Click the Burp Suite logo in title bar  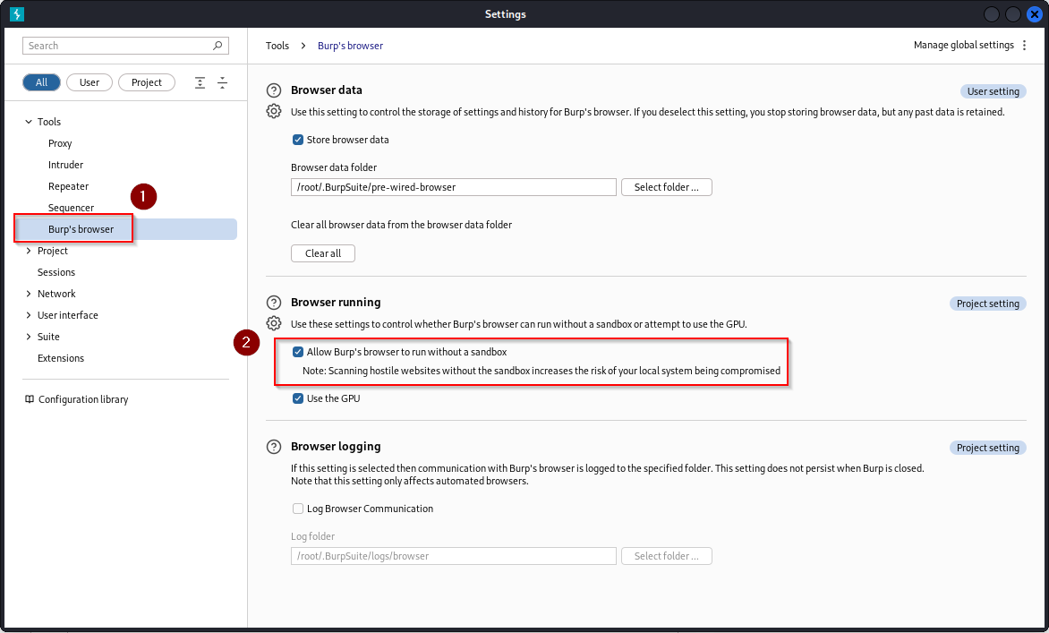[17, 14]
